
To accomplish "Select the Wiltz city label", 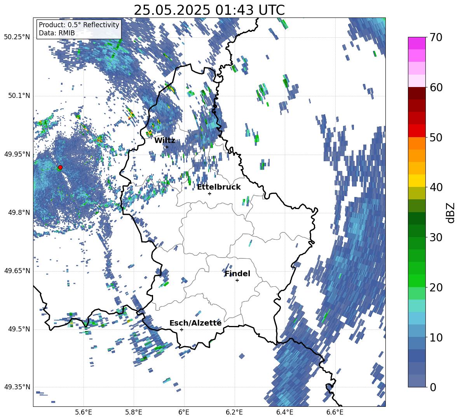I will (165, 141).
